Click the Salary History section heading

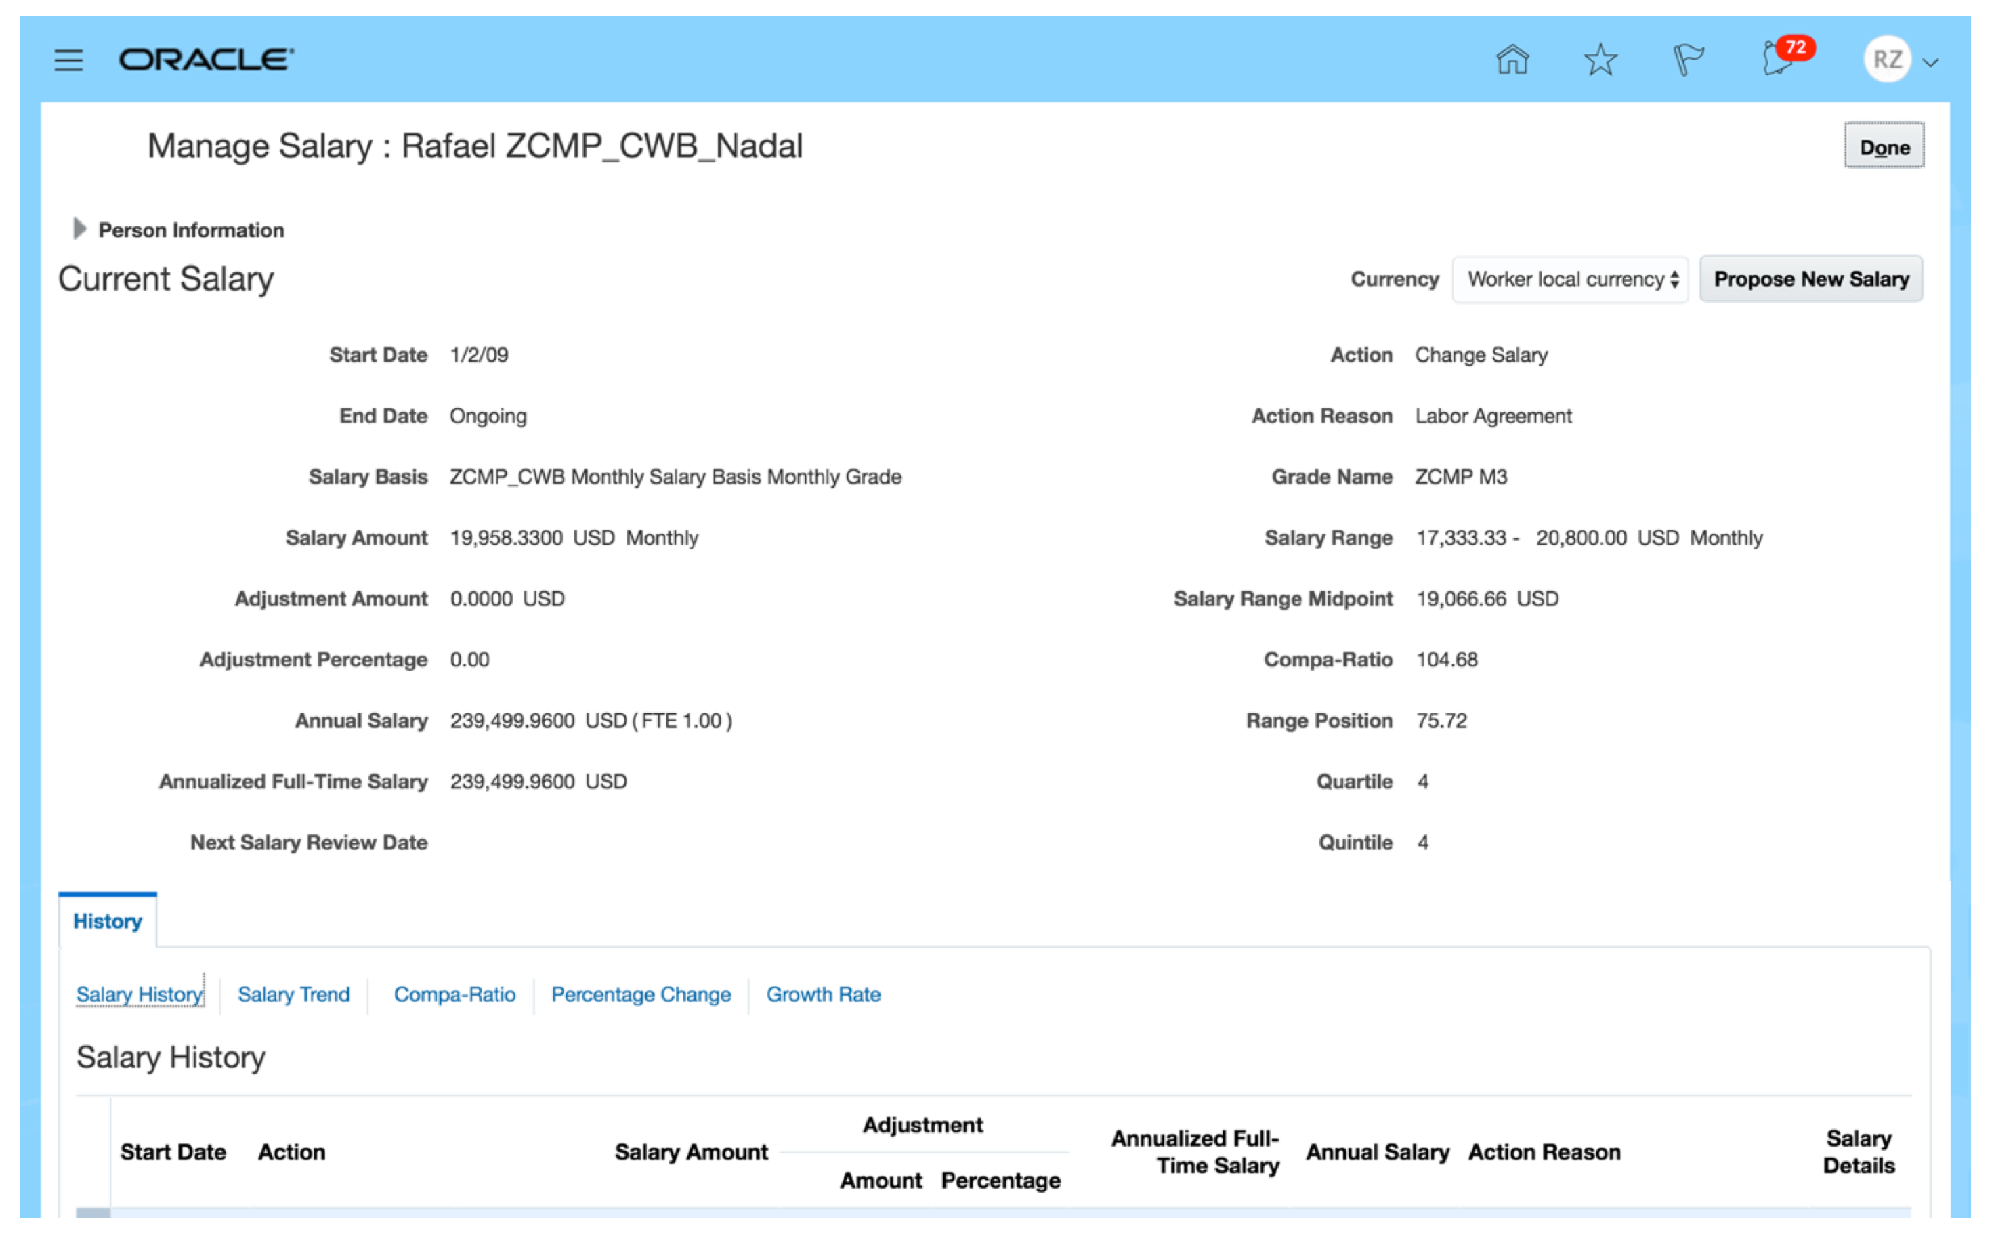click(x=171, y=1057)
